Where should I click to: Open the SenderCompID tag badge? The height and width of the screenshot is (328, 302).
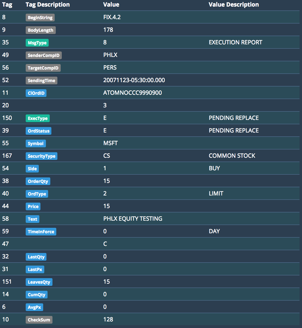click(x=43, y=55)
